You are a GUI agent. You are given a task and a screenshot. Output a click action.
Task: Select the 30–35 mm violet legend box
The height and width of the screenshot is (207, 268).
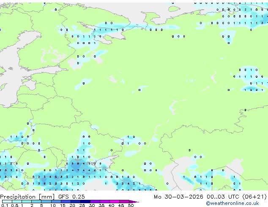coord(95,202)
